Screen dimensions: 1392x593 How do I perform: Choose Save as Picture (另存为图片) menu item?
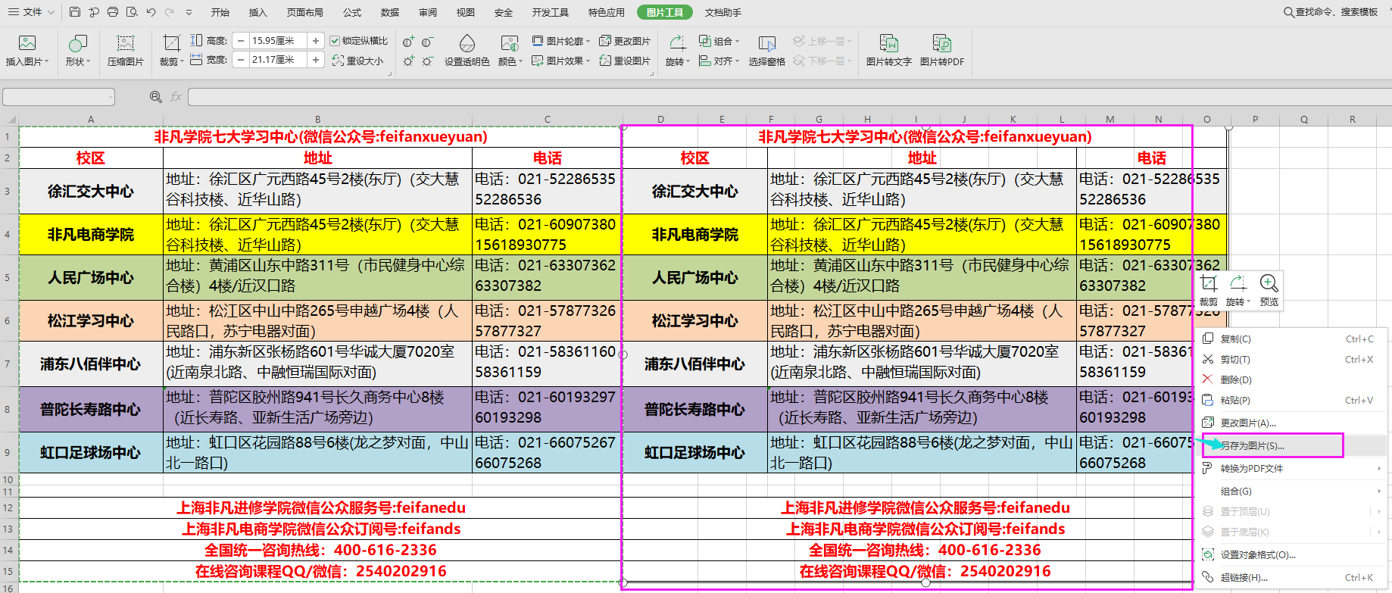[x=1293, y=445]
